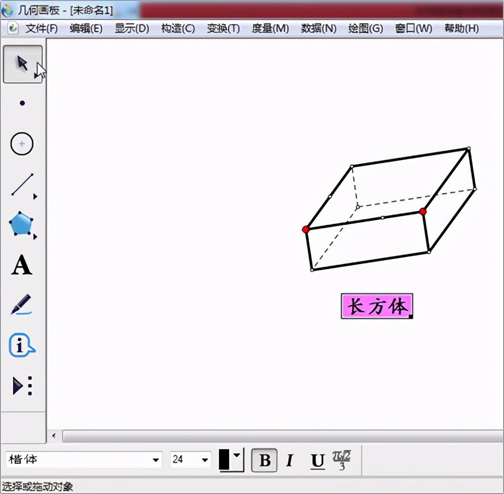
Task: Toggle italic text formatting
Action: click(x=291, y=461)
